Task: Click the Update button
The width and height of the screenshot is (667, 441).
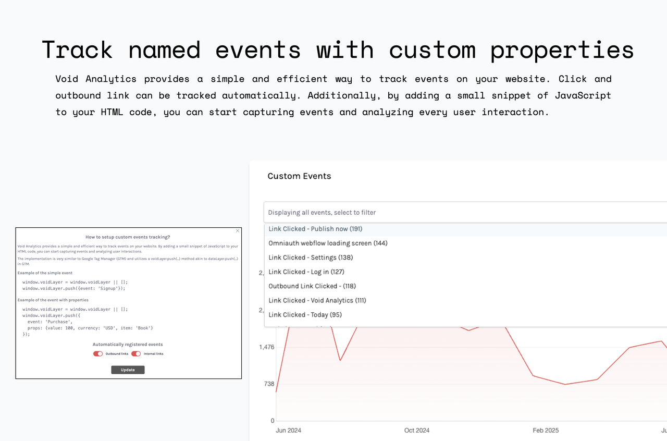Action: coord(128,370)
